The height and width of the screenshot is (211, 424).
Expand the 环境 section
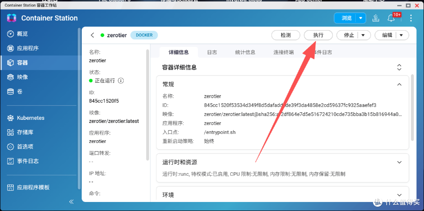[399, 195]
